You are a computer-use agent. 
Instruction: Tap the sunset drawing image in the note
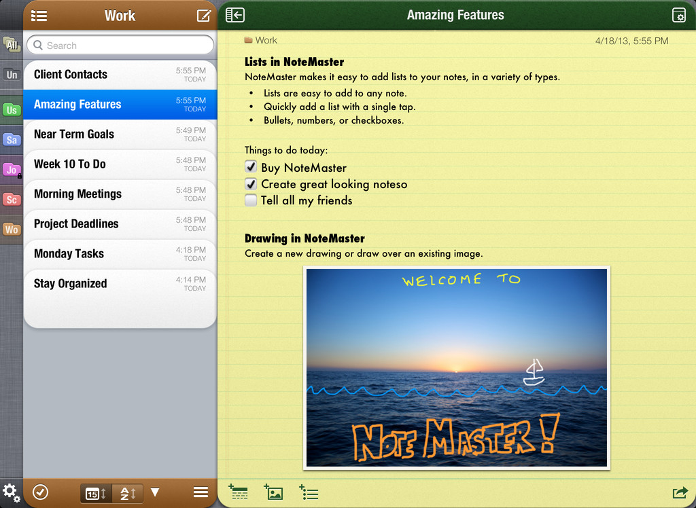tap(456, 368)
